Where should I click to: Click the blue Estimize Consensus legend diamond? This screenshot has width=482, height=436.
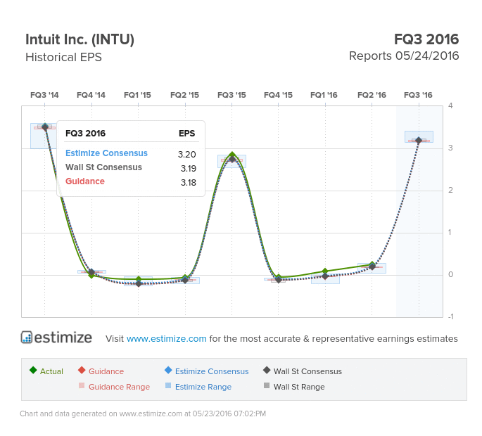[168, 370]
